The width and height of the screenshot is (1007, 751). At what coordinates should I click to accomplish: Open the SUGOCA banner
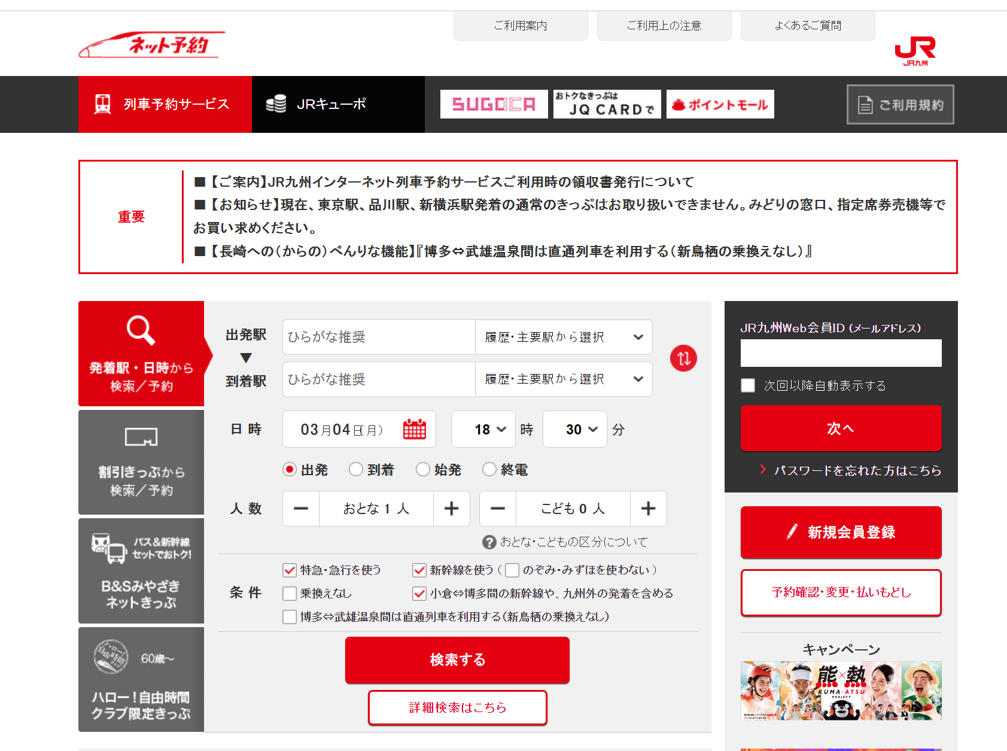point(494,104)
